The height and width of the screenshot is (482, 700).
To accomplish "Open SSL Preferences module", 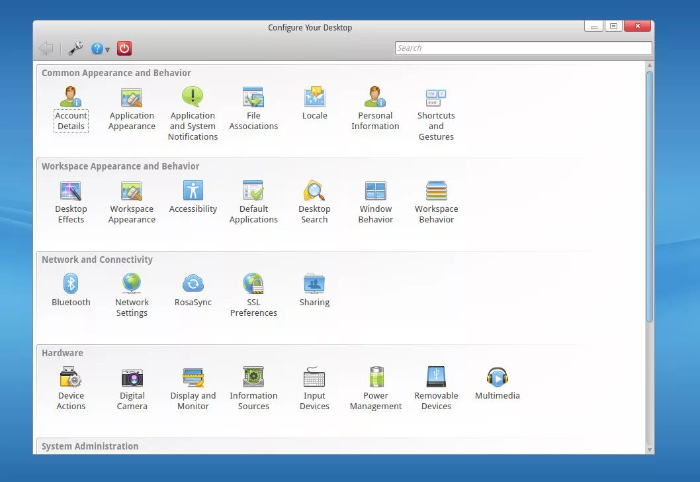I will pos(253,296).
